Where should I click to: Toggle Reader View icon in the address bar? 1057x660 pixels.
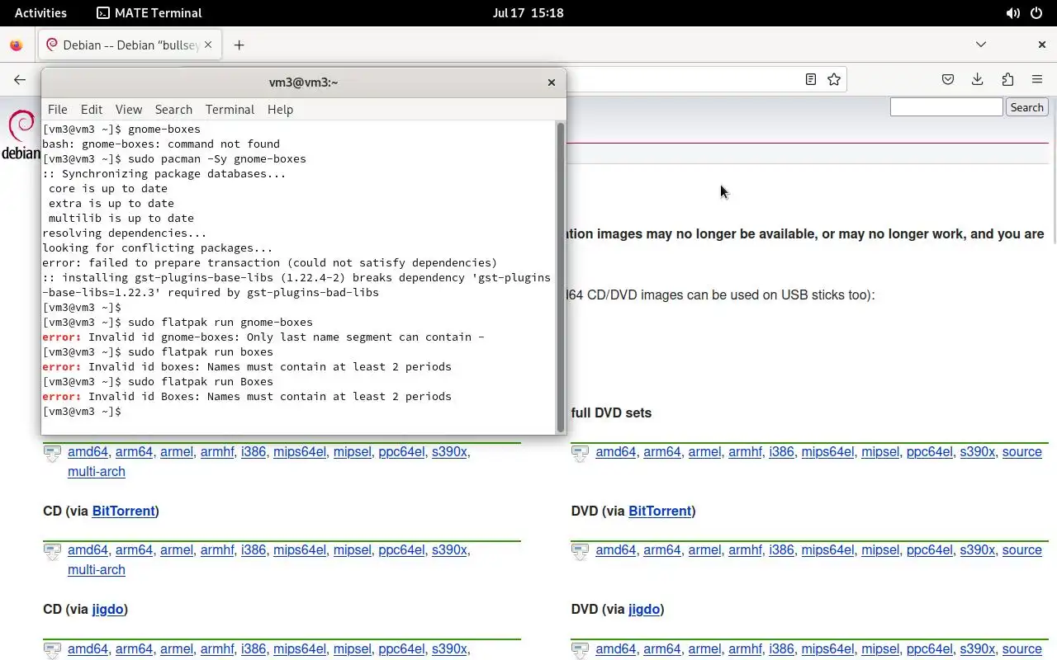point(811,79)
